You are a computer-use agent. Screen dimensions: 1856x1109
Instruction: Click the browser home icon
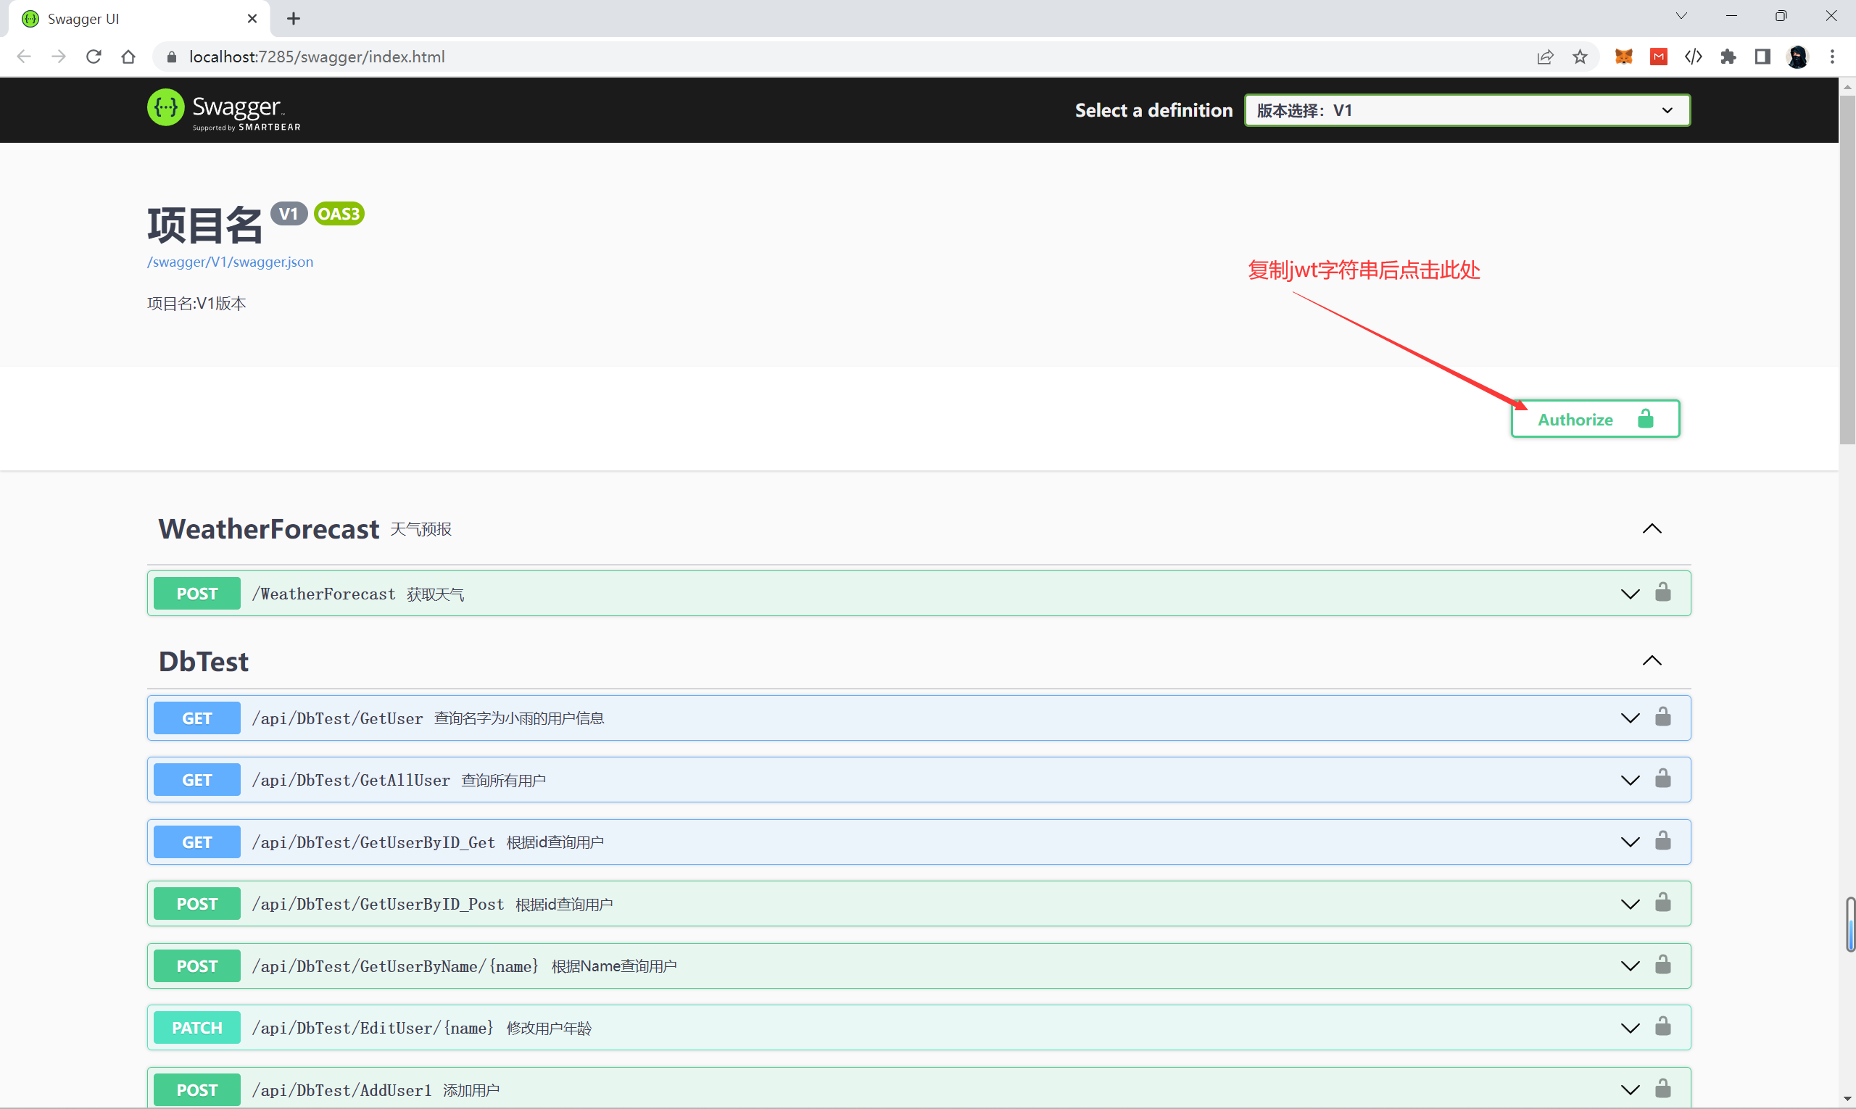coord(128,57)
